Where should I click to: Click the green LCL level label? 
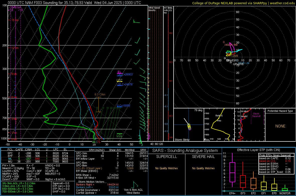pos(119,136)
